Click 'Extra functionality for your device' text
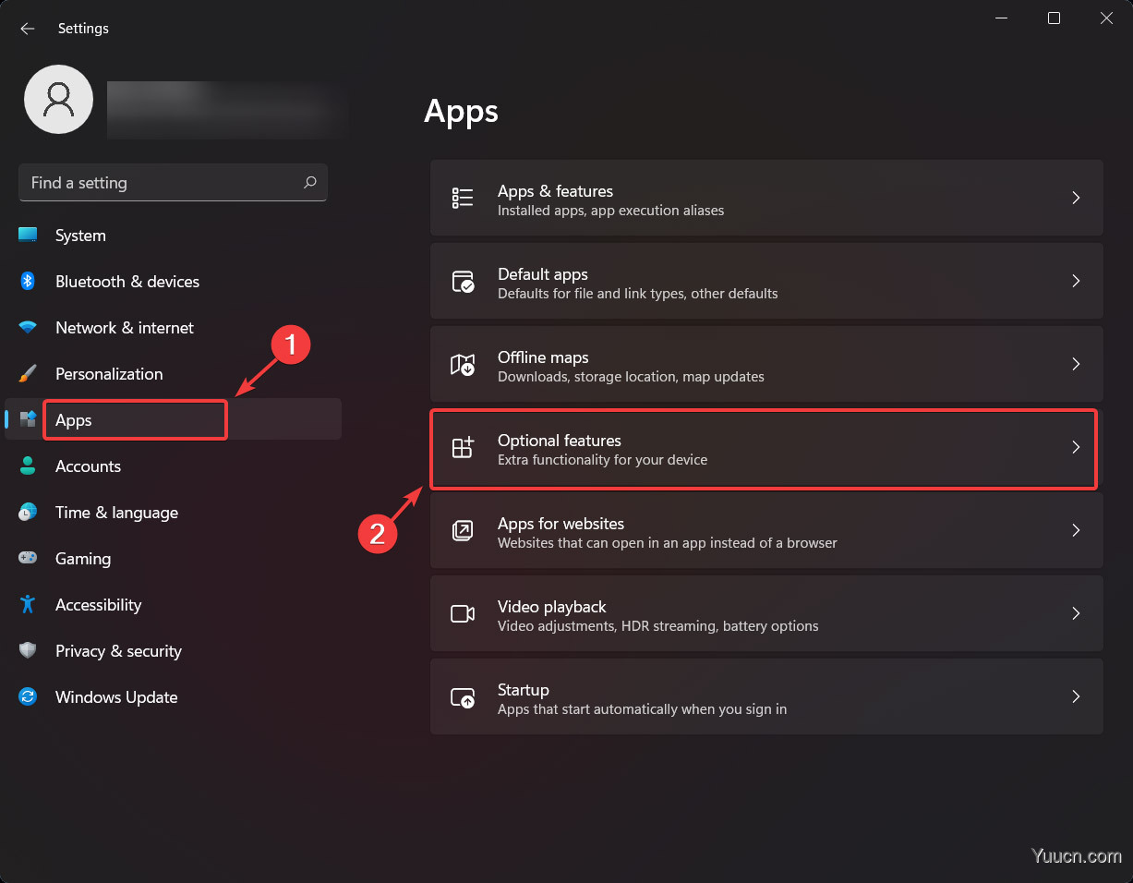Screen dimensions: 1133x883 pyautogui.click(x=602, y=460)
